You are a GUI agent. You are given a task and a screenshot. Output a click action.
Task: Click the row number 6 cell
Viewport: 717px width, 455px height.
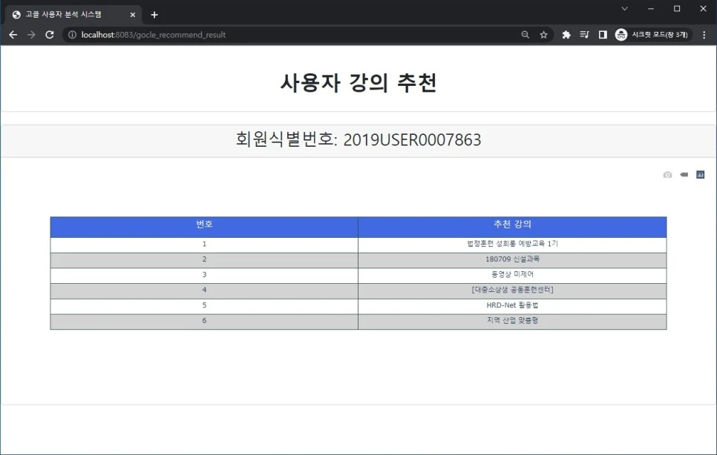[204, 322]
